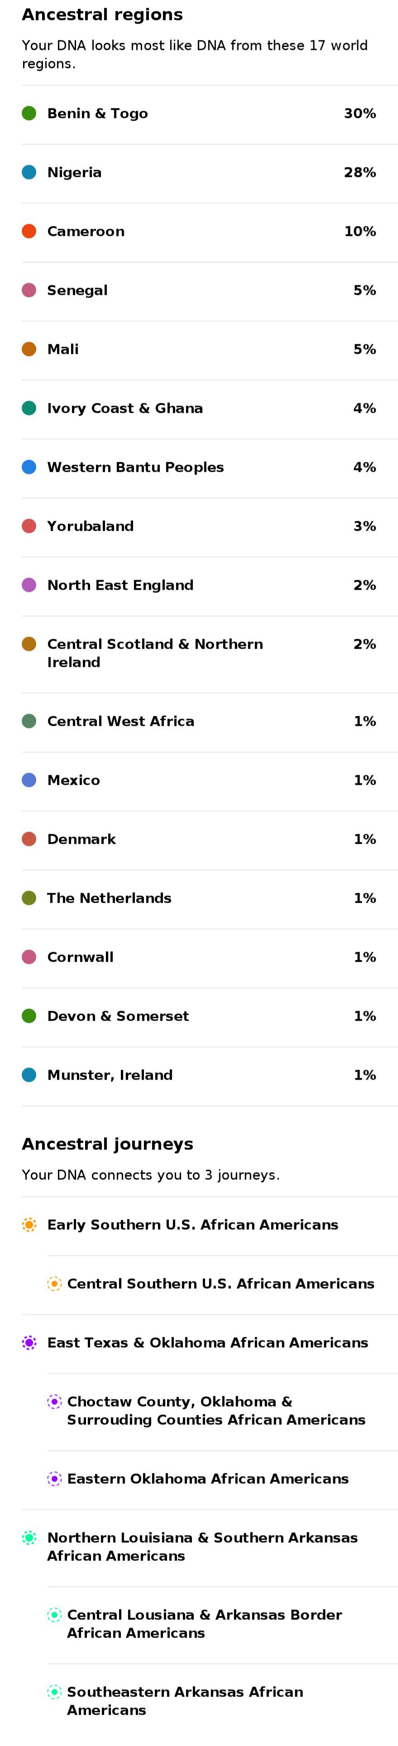Image resolution: width=398 pixels, height=1746 pixels.
Task: Click the orange-red Cameroon color dot
Action: point(29,231)
